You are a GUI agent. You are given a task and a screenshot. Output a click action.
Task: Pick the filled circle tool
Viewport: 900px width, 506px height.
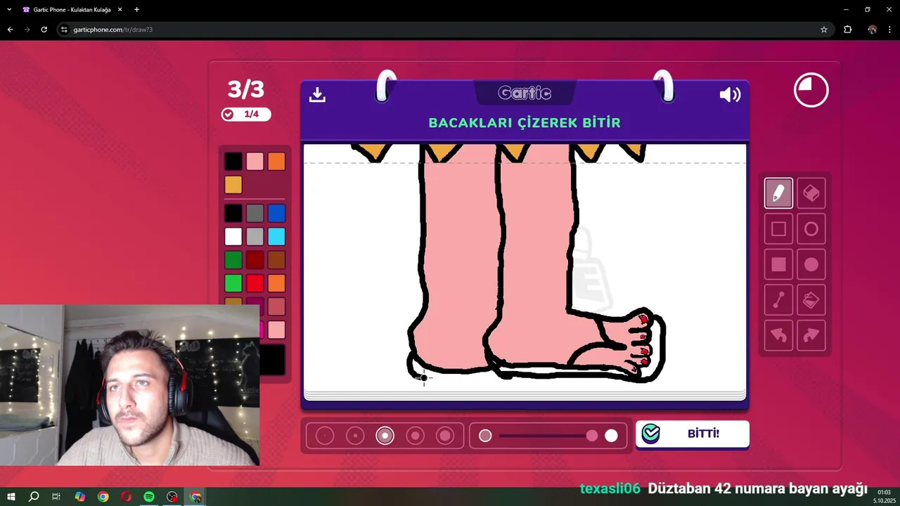811,265
